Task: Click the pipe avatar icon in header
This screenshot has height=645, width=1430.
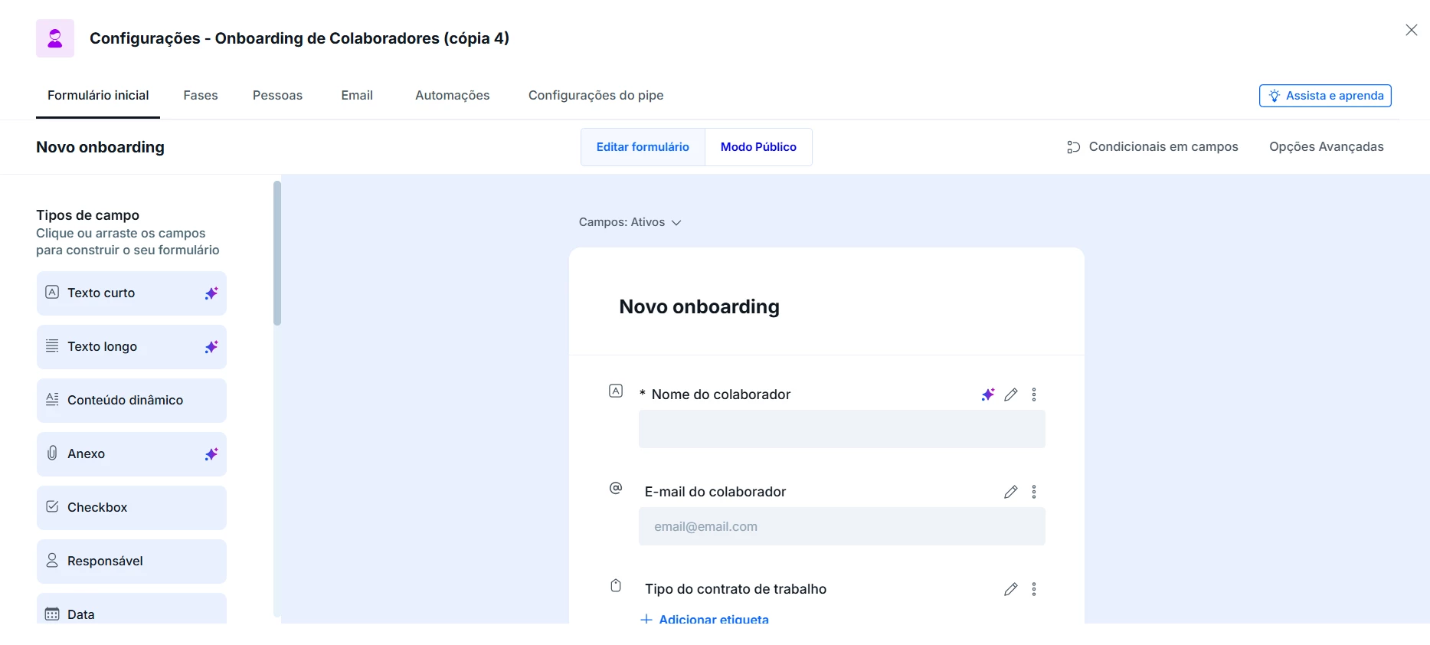Action: coord(55,38)
